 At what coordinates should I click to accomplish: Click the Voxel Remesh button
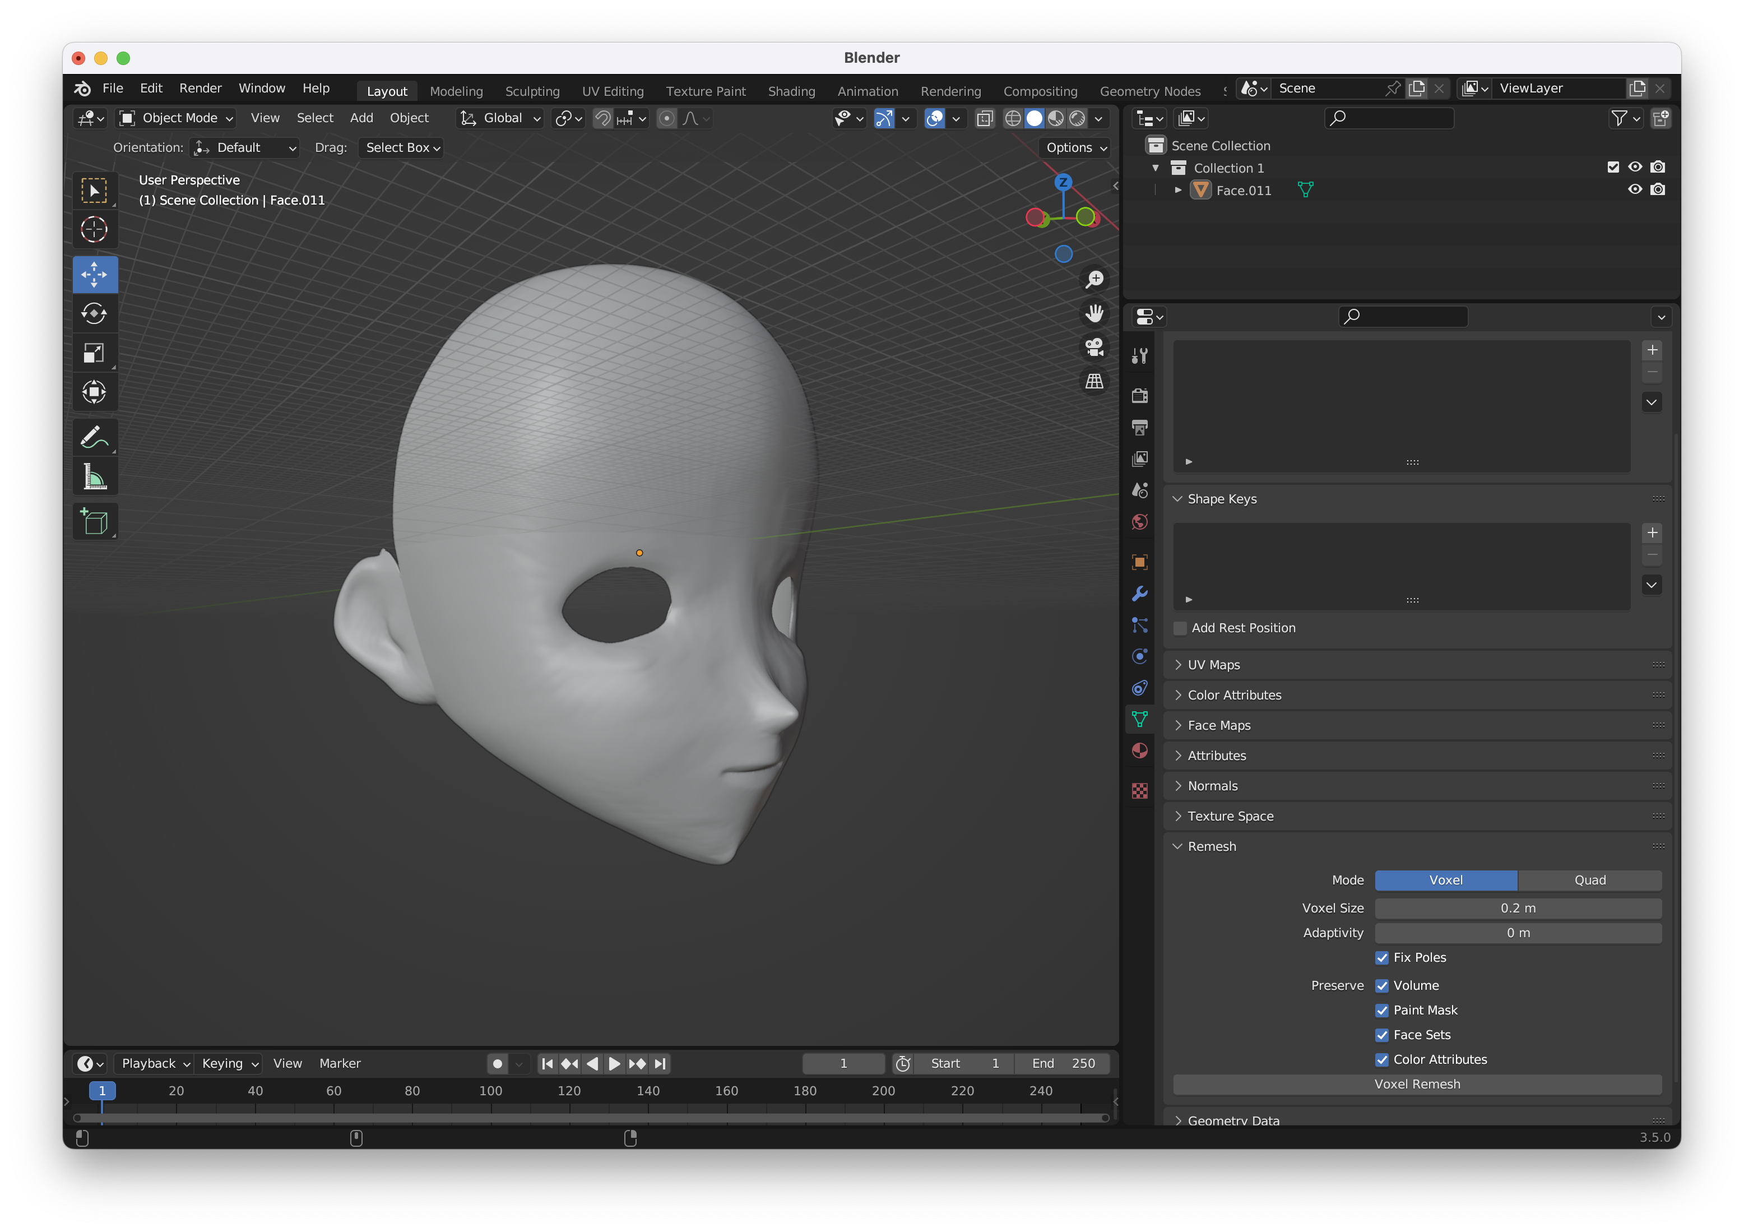[x=1417, y=1084]
